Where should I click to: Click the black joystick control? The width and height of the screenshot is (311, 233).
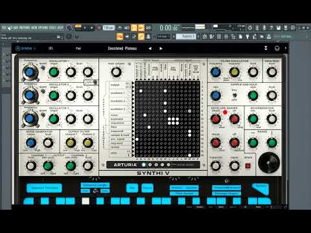[x=269, y=162]
